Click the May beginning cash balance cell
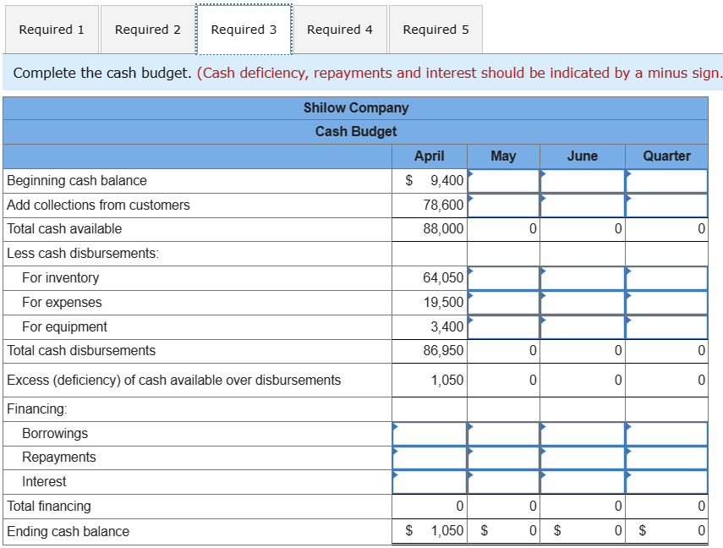723x548 pixels. (x=503, y=180)
